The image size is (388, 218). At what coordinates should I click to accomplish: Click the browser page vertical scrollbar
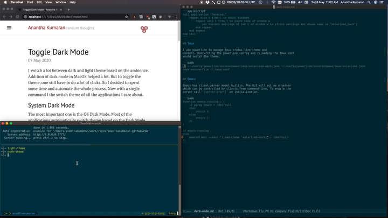tap(179, 31)
